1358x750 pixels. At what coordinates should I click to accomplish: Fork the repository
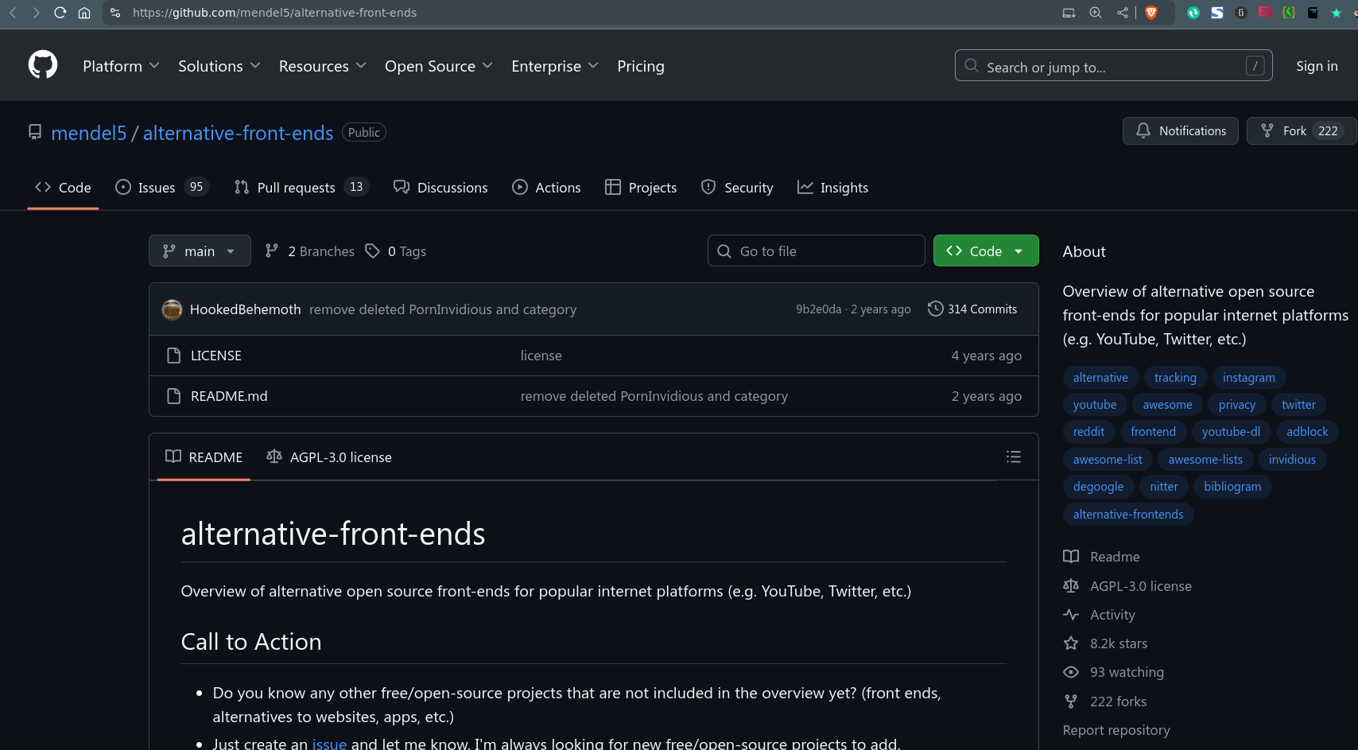1294,131
